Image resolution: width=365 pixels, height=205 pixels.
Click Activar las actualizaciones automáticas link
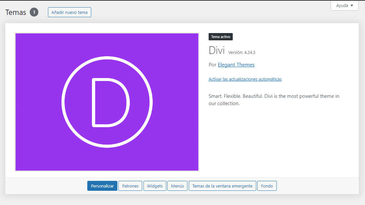coord(245,79)
